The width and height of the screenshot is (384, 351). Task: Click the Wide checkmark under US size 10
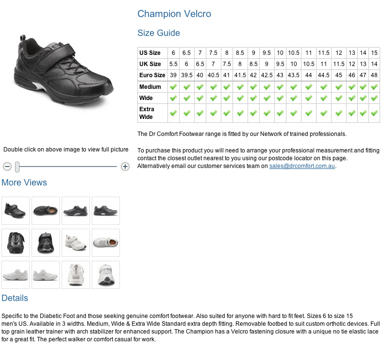[280, 98]
